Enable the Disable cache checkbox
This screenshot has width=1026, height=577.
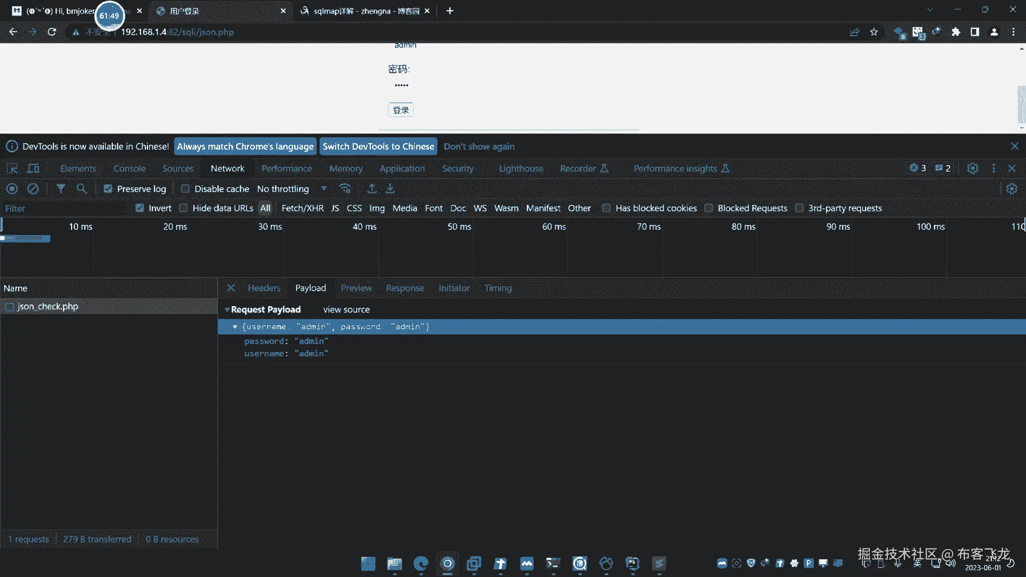click(x=185, y=189)
